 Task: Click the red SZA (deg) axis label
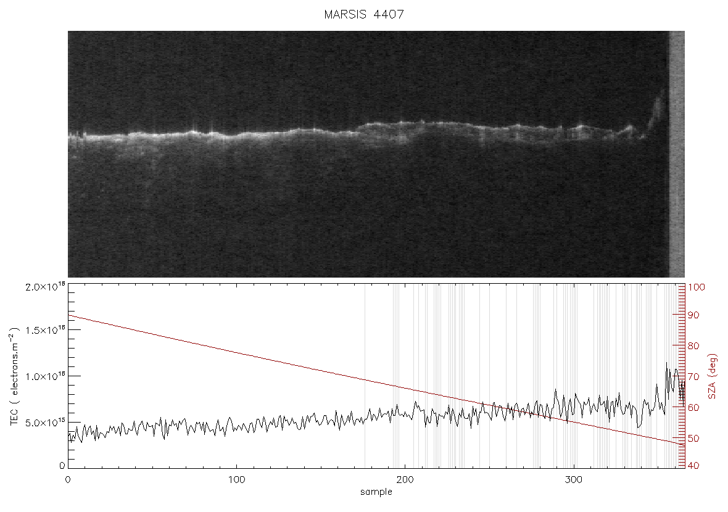[713, 376]
